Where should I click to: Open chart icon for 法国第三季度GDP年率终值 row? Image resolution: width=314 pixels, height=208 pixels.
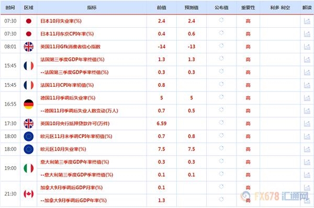click(x=307, y=60)
